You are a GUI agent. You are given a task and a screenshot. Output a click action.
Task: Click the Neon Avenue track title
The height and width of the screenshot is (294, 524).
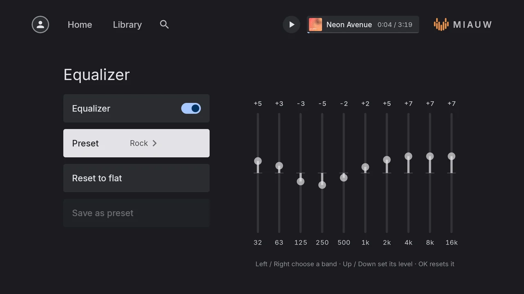click(349, 24)
